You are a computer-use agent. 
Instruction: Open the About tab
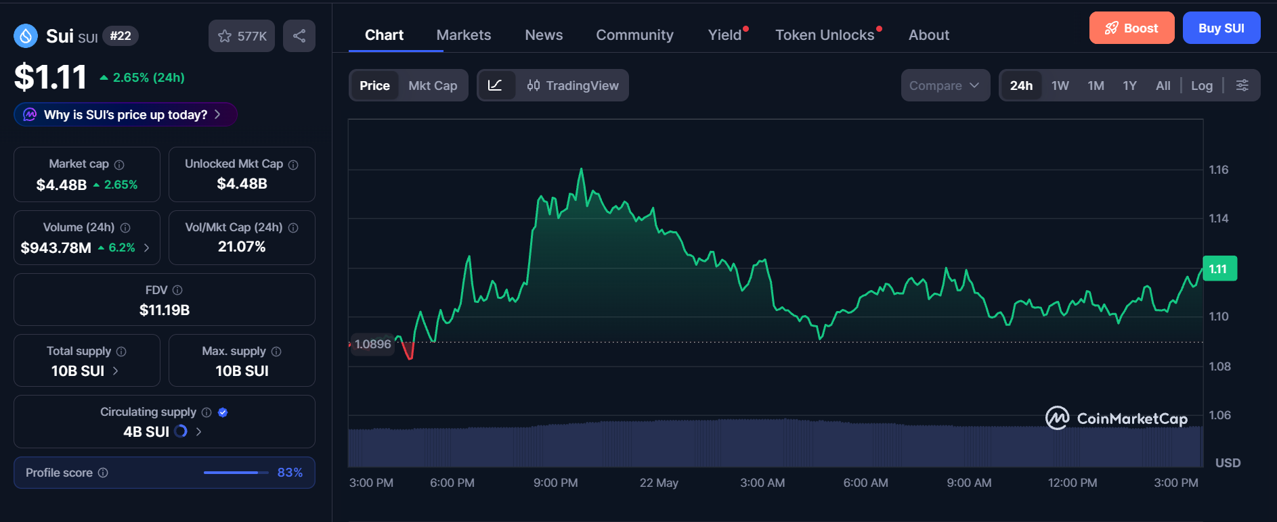tap(928, 34)
